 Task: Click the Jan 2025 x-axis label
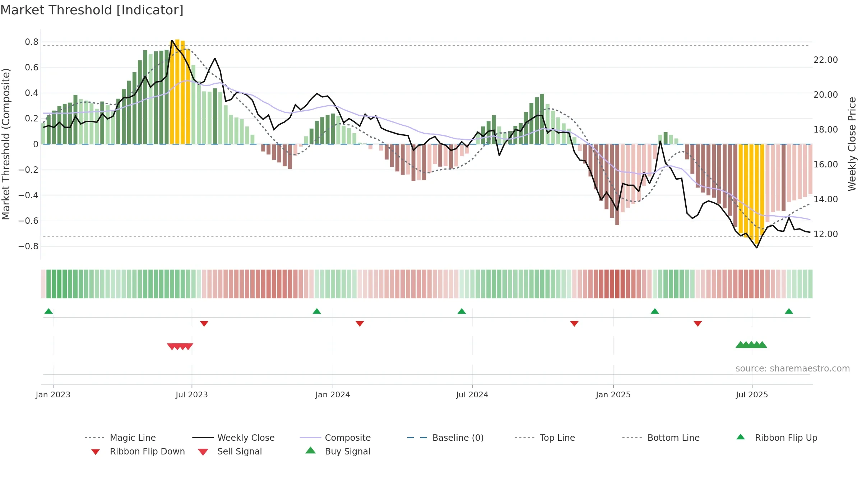(x=613, y=394)
